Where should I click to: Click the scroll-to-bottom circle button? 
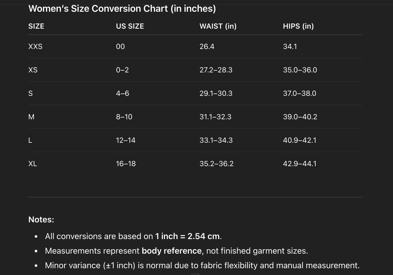click(x=195, y=274)
